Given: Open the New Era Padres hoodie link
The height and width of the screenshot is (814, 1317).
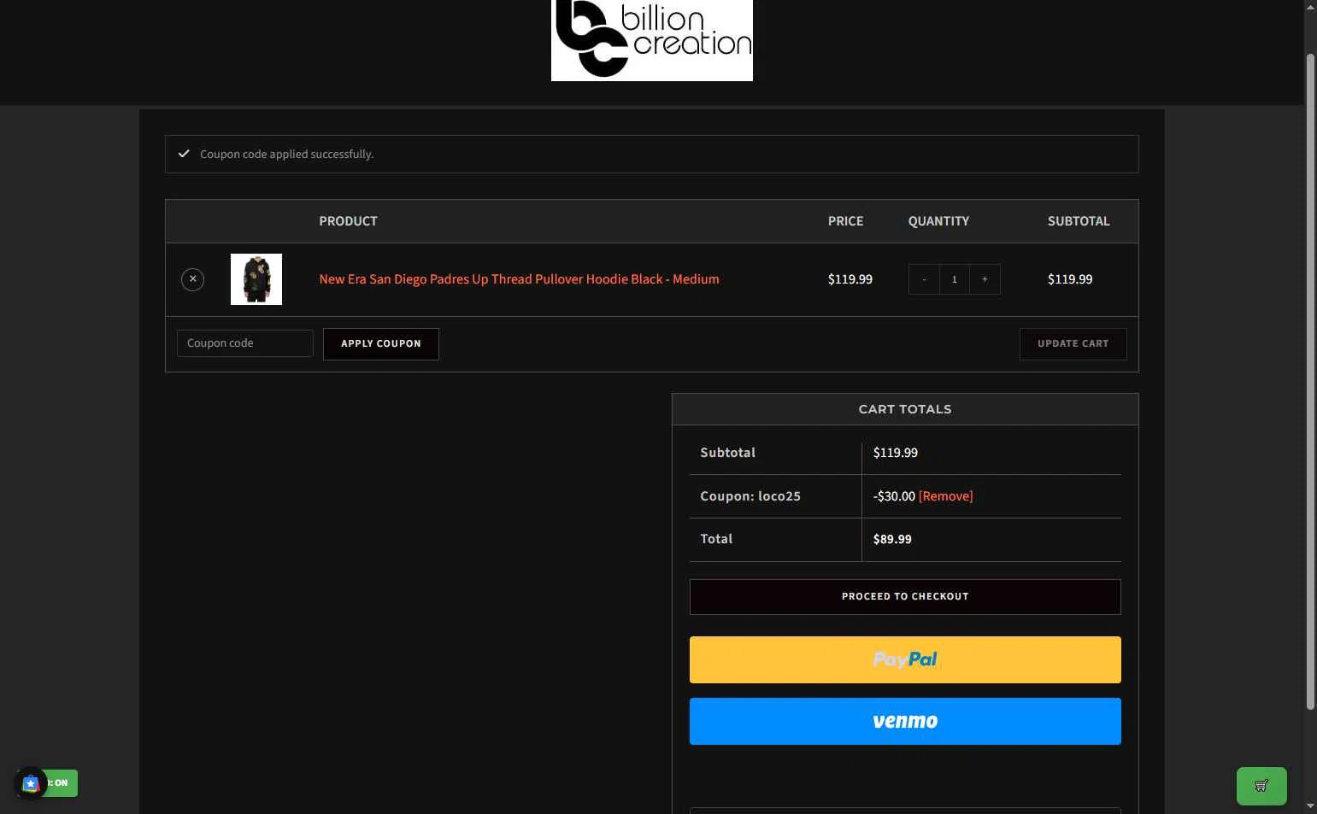Looking at the screenshot, I should tap(519, 279).
